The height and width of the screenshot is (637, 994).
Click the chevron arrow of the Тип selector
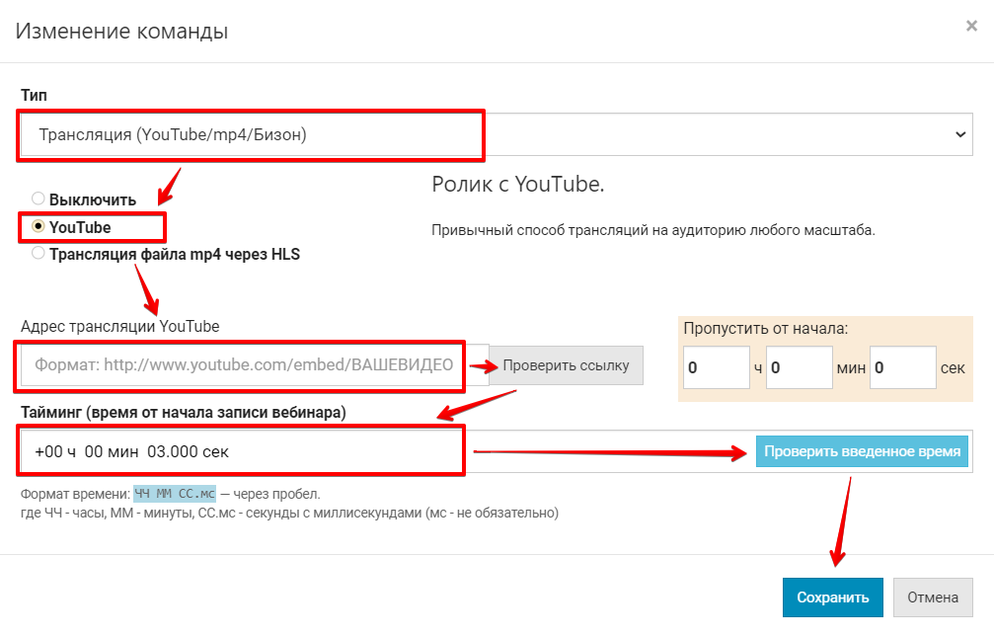pos(958,134)
